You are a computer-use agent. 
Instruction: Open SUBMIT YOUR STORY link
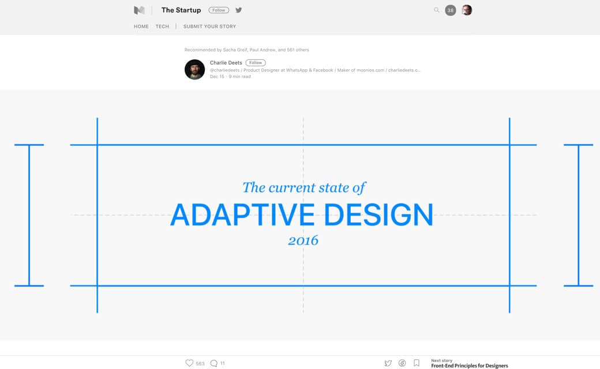pos(209,27)
